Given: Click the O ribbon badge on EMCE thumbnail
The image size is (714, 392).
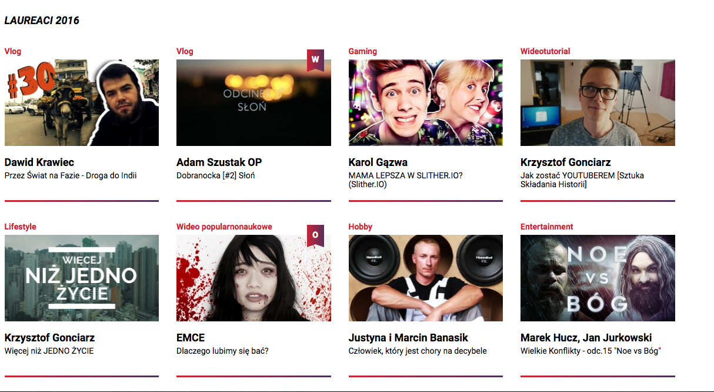Looking at the screenshot, I should click(315, 235).
